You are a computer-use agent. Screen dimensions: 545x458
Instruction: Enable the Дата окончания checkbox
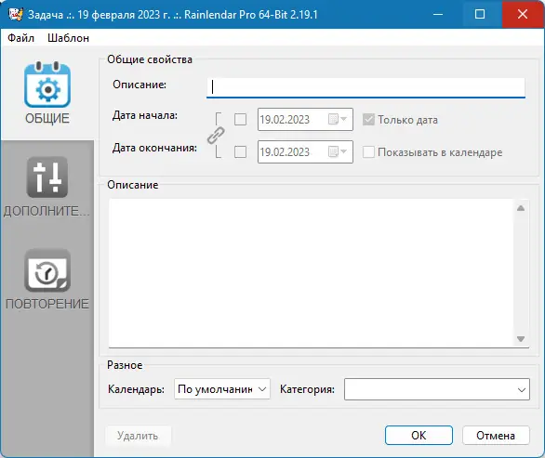[x=240, y=151]
